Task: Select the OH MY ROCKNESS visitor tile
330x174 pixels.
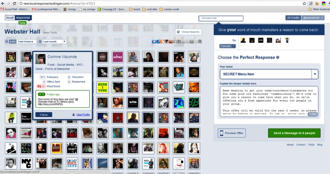Action: click(x=72, y=163)
